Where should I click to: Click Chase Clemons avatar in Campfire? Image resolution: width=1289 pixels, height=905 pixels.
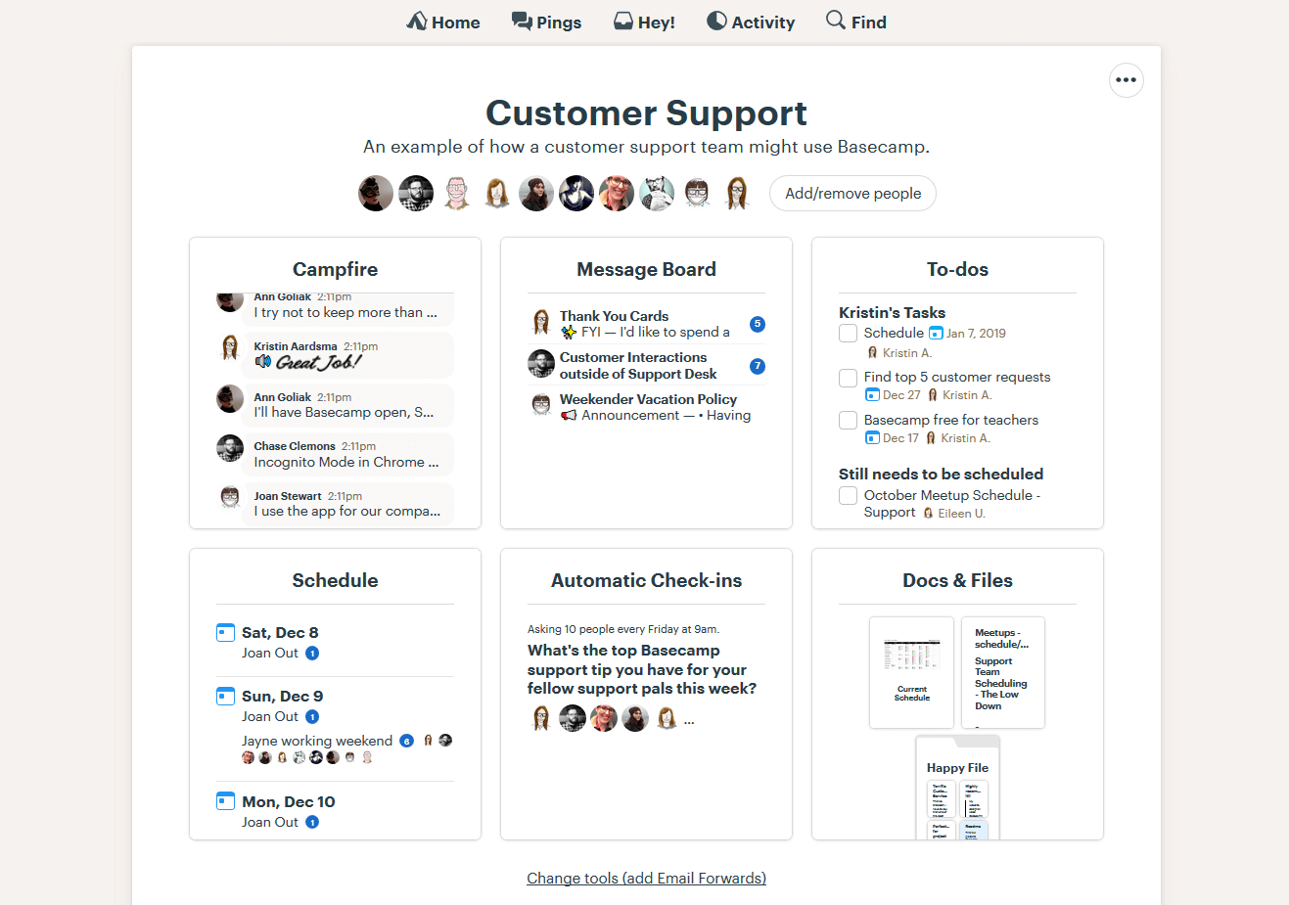coord(230,448)
